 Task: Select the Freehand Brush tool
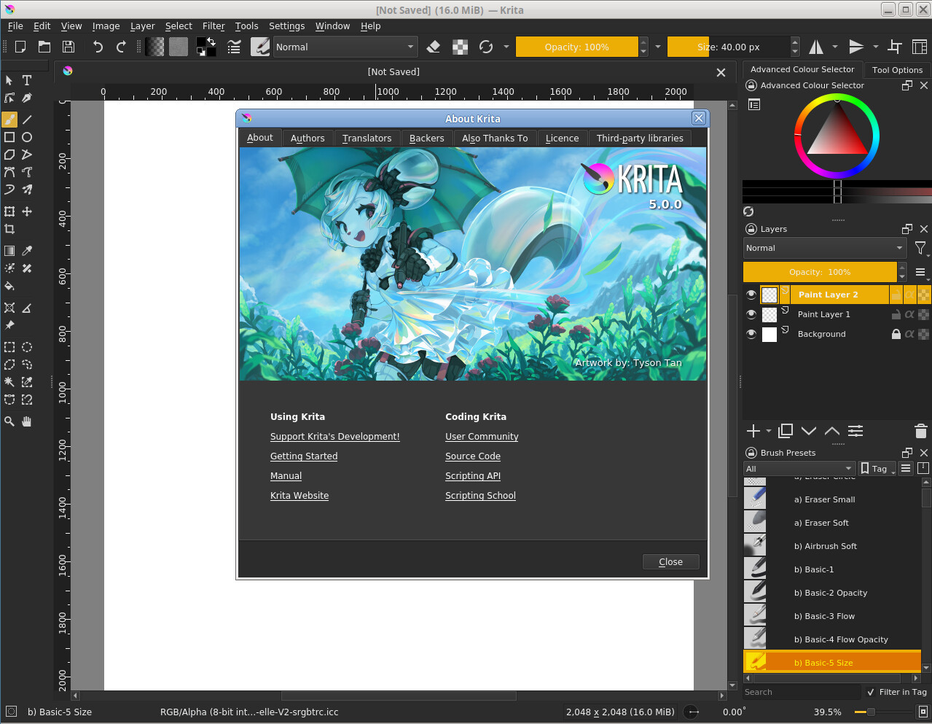coord(9,120)
